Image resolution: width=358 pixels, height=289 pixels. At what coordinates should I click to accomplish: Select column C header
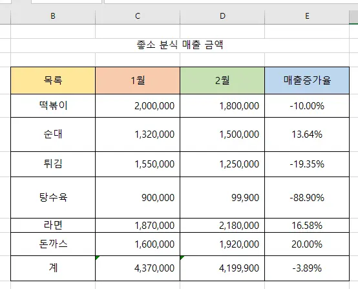[138, 16]
